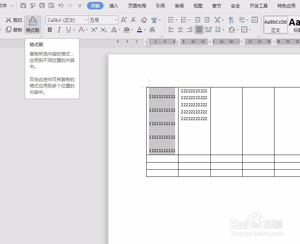Apply superscript formatting with the X² icon
The width and height of the screenshot is (300, 244).
point(94,30)
